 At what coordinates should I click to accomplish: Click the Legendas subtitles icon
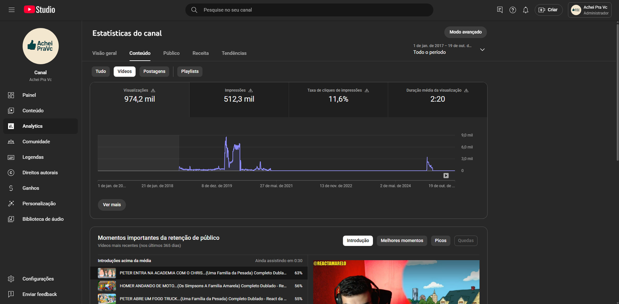(11, 157)
